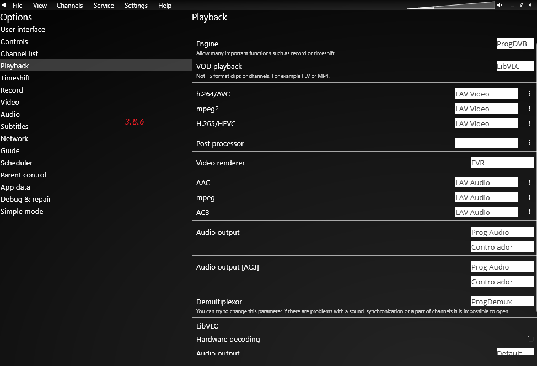Click the empty Post processor field
This screenshot has width=537, height=366.
point(486,143)
